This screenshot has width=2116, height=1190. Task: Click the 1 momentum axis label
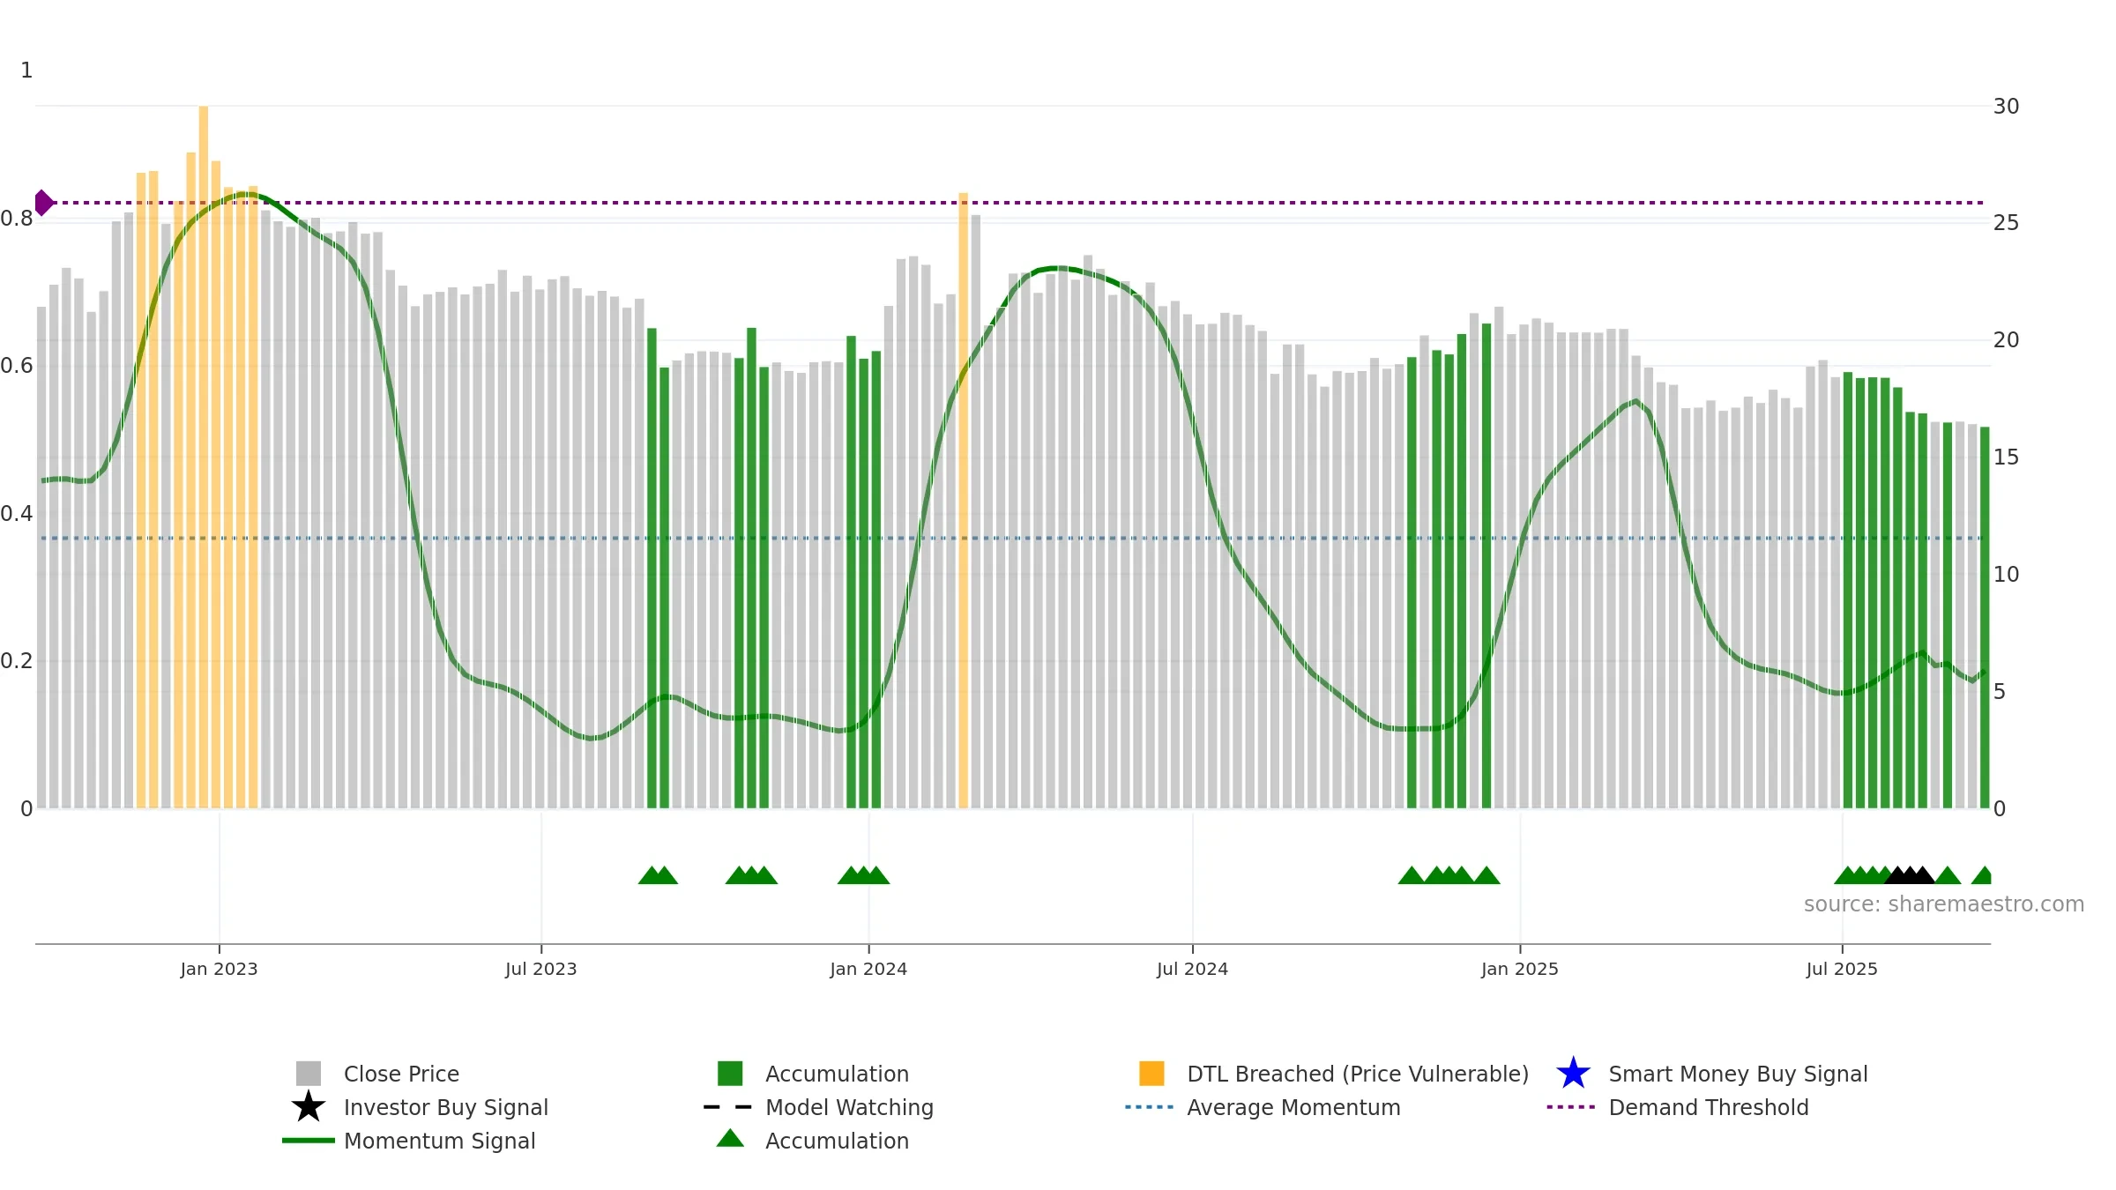tap(26, 71)
